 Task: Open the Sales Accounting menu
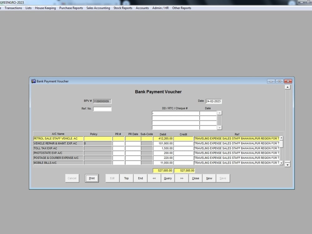pos(98,8)
